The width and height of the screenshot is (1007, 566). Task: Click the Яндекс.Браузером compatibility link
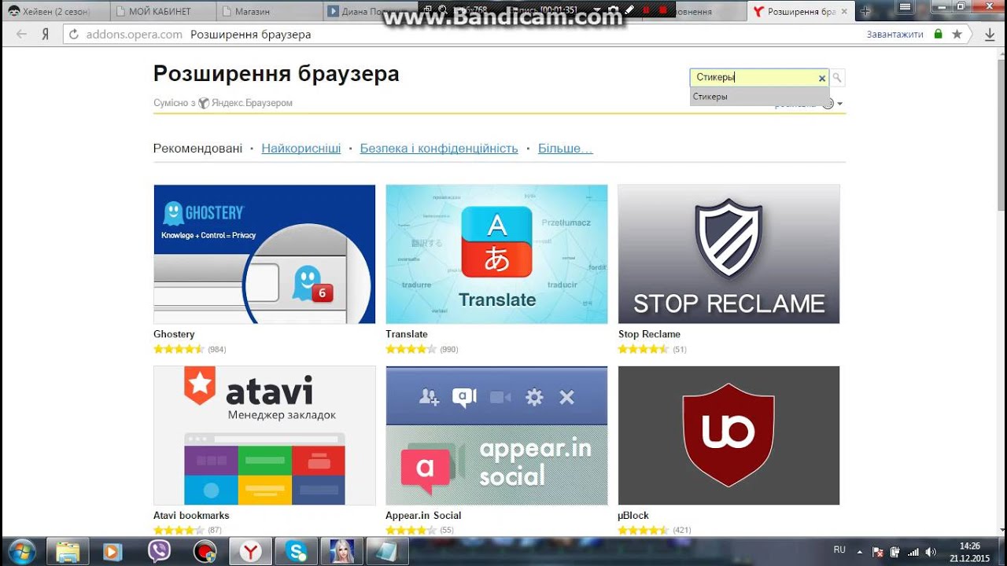pos(252,103)
